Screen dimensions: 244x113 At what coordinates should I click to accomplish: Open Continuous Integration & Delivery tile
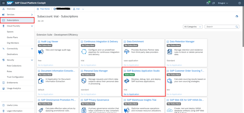pos(101,42)
